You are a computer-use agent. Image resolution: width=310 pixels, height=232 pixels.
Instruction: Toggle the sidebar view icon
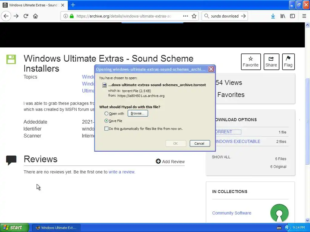coord(292,16)
